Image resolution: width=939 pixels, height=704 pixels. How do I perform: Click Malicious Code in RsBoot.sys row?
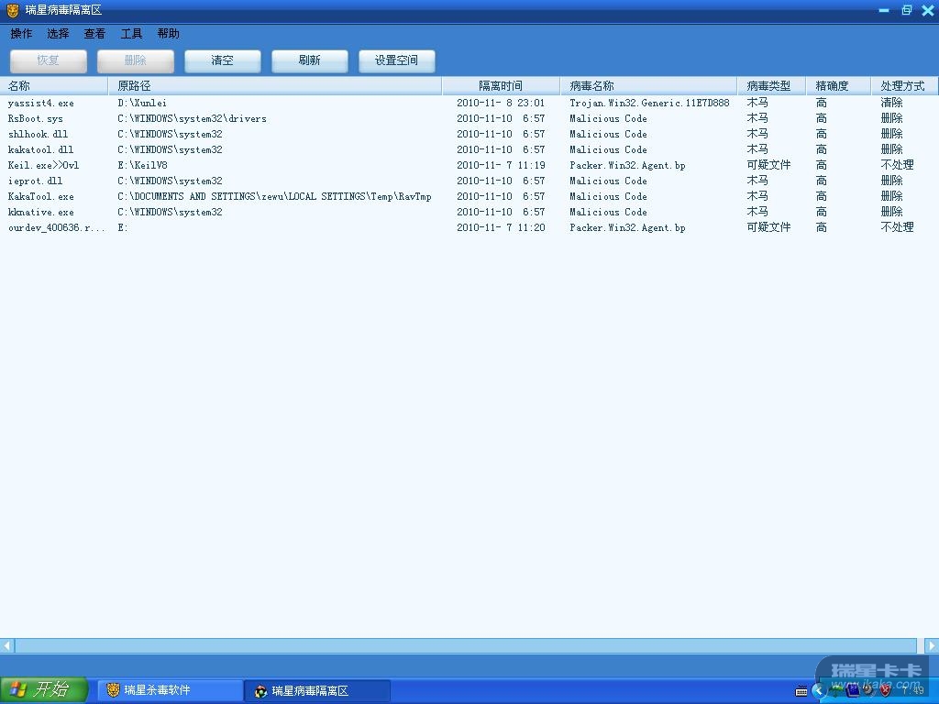pyautogui.click(x=608, y=118)
